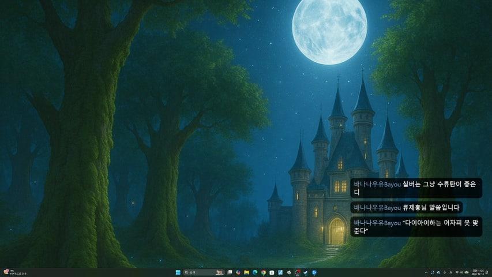Click chat message about 실버는 그냥 수류탄이 좋은디
The image size is (492, 277).
415,188
